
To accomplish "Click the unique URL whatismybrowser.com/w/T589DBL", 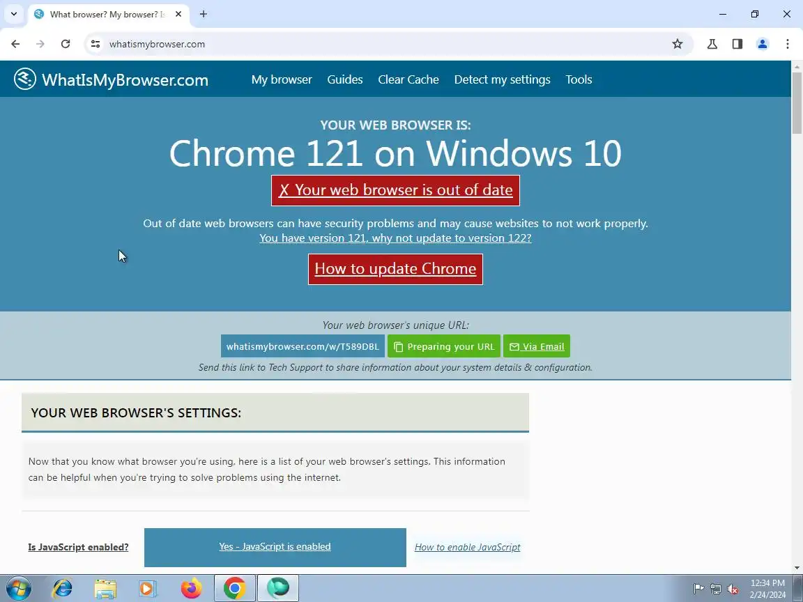I will click(303, 346).
